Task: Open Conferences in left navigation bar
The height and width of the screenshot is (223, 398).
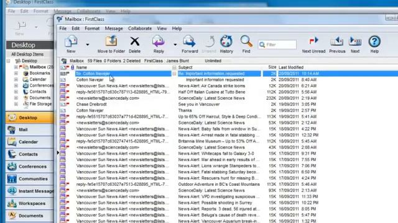Action: pyautogui.click(x=29, y=167)
